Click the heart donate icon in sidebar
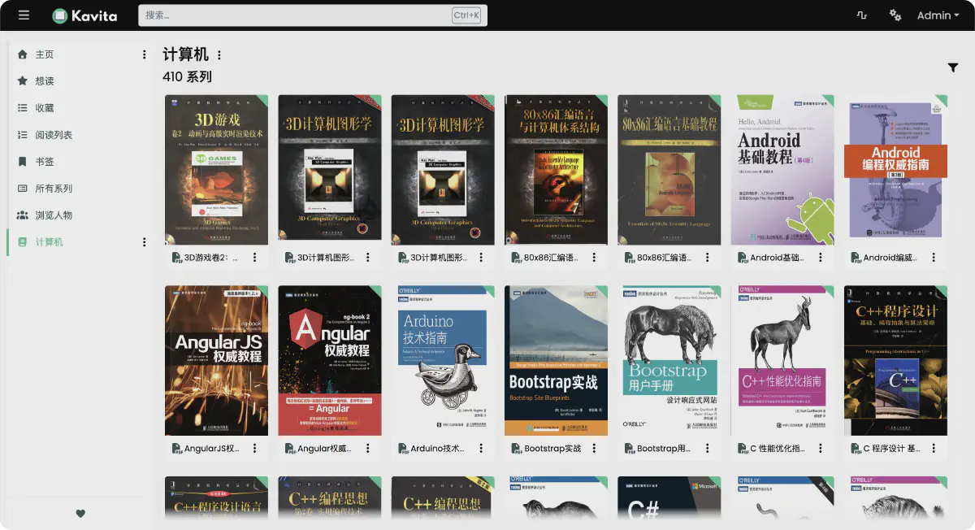This screenshot has height=530, width=975. pos(80,513)
